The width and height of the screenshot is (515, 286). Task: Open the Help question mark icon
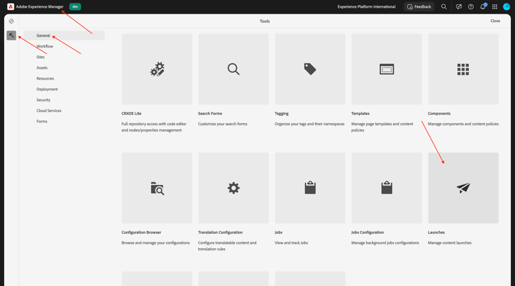(x=470, y=7)
